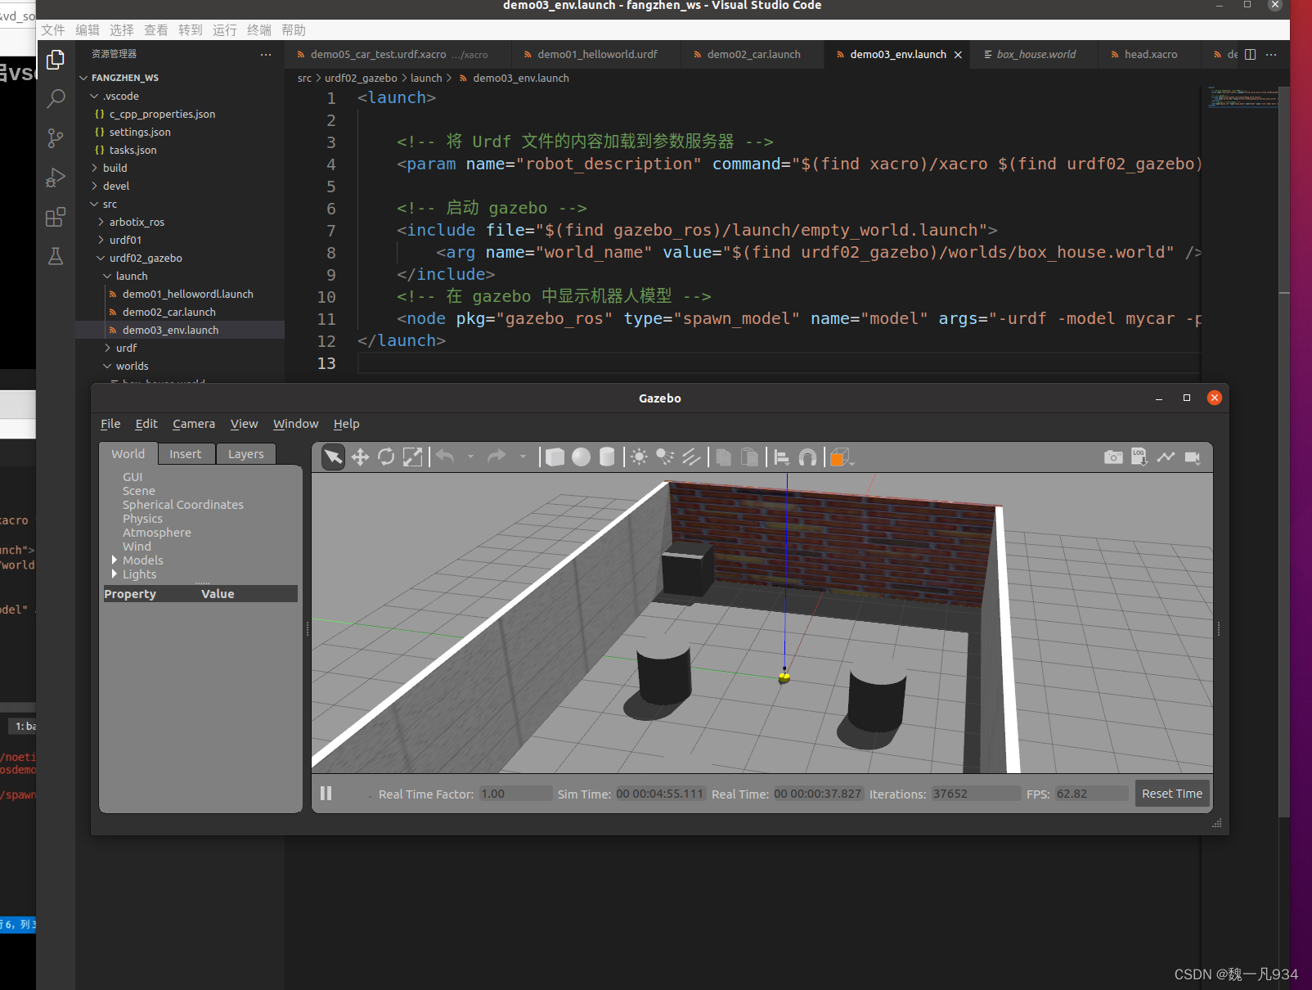Open demo02_car.launch in the file tree
The width and height of the screenshot is (1312, 990).
point(169,312)
